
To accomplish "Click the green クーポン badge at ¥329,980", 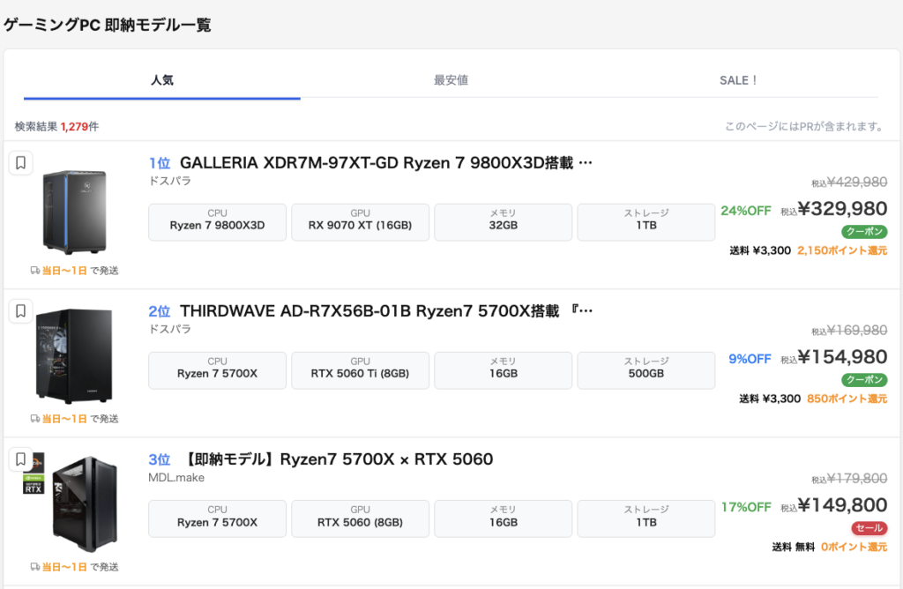I will point(864,232).
